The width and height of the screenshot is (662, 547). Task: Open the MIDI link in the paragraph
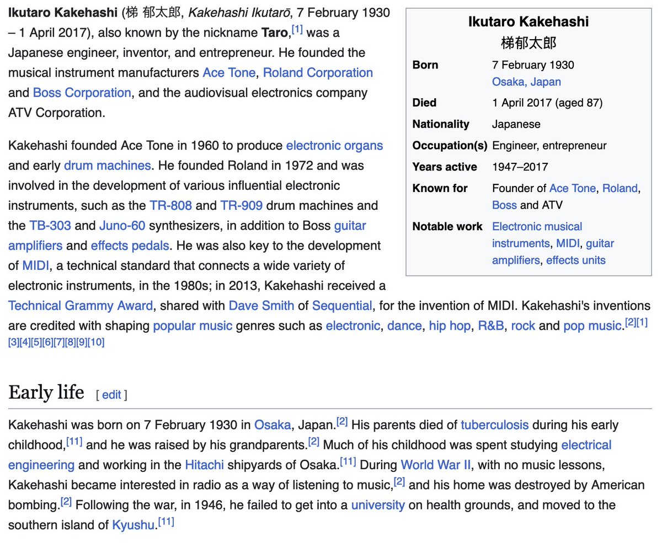[36, 265]
